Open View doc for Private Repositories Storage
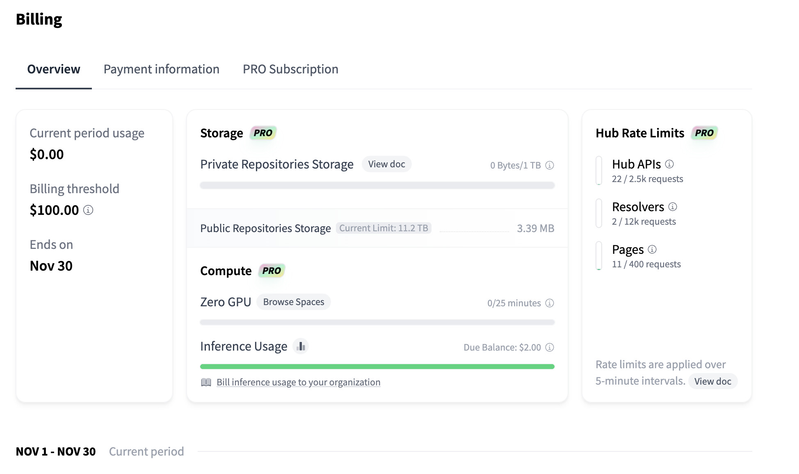The height and width of the screenshot is (474, 799). (x=386, y=164)
